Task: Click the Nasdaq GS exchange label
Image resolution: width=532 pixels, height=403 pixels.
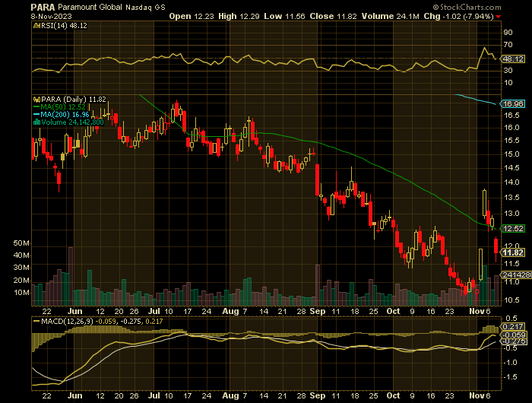Action: point(145,8)
